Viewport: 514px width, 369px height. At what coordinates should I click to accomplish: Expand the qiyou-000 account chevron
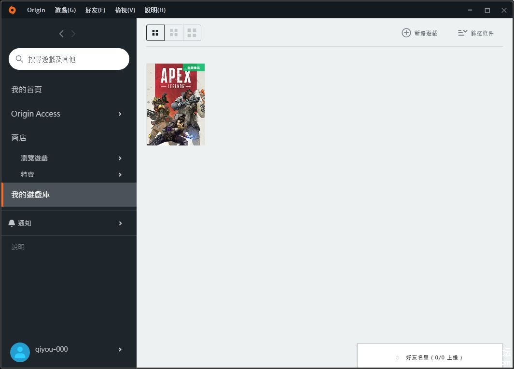(120, 349)
